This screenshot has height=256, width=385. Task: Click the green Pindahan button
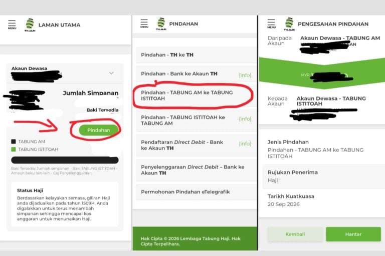[98, 130]
